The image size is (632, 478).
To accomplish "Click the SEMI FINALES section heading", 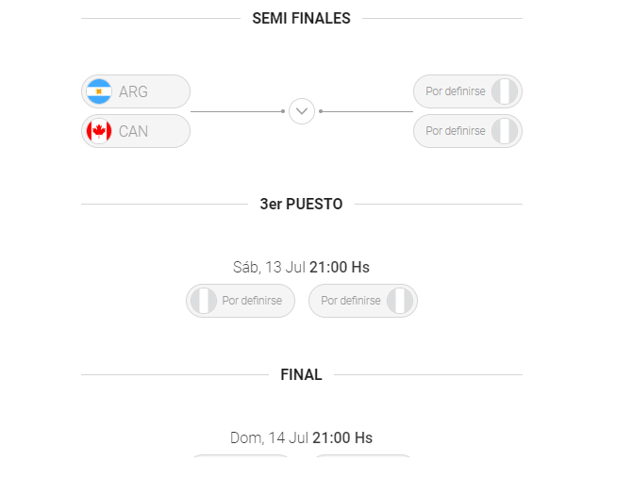I will point(302,18).
